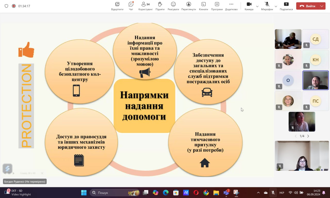The height and width of the screenshot is (198, 330).
Task: Raise hand with the Підняти button
Action: click(160, 6)
